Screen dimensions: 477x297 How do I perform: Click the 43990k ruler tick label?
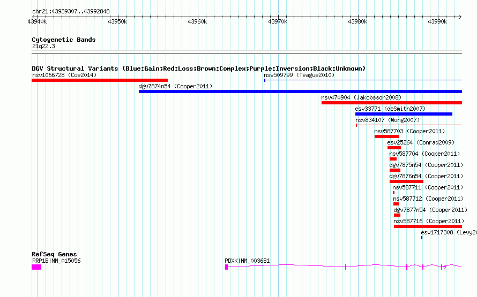pos(437,21)
